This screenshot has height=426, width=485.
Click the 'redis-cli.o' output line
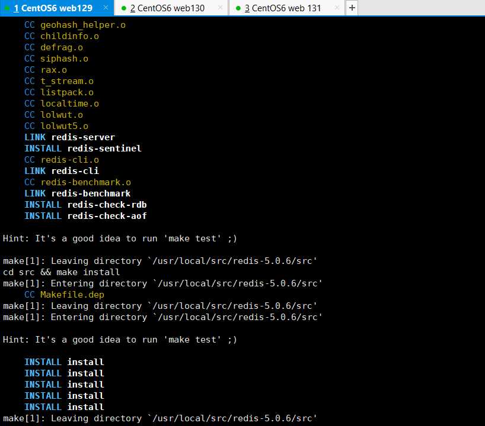[x=62, y=160]
